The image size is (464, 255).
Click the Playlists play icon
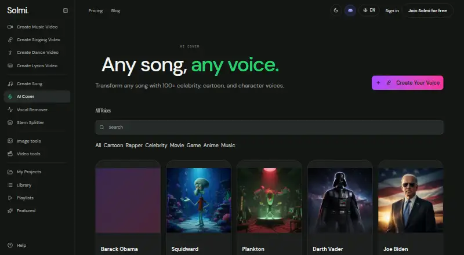pyautogui.click(x=10, y=198)
